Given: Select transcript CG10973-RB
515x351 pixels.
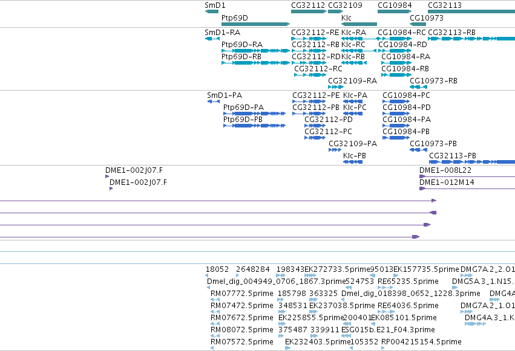Looking at the screenshot, I should pyautogui.click(x=433, y=80).
